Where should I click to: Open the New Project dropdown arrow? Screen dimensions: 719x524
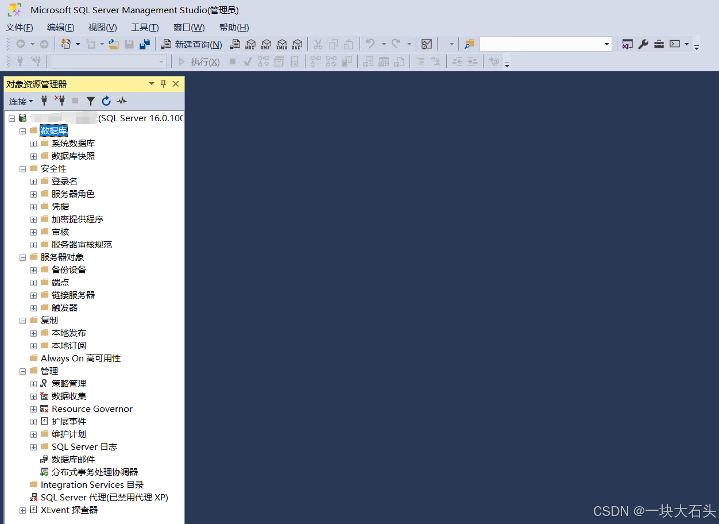coord(78,44)
